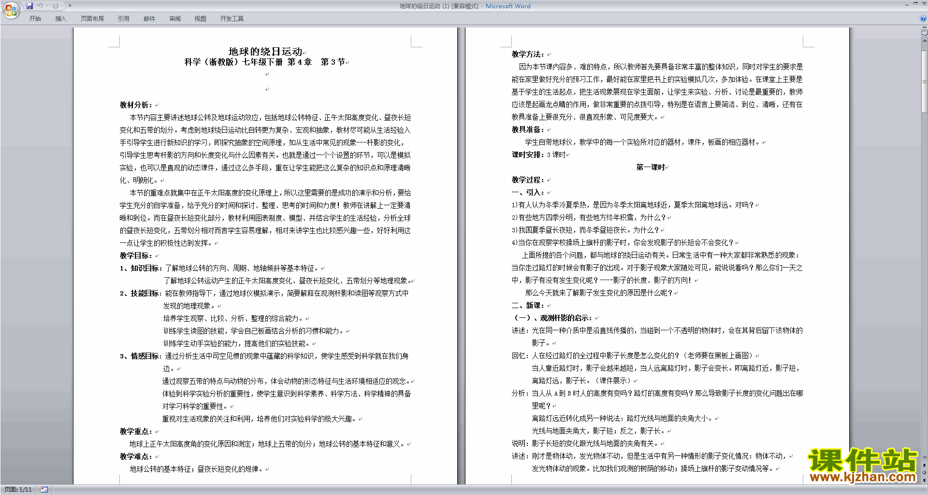This screenshot has width=928, height=495.
Task: Click the vertical scrollbar down arrow
Action: coord(924,458)
